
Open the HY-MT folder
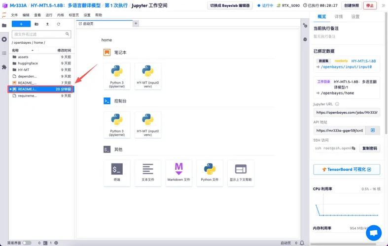pyautogui.click(x=41, y=70)
